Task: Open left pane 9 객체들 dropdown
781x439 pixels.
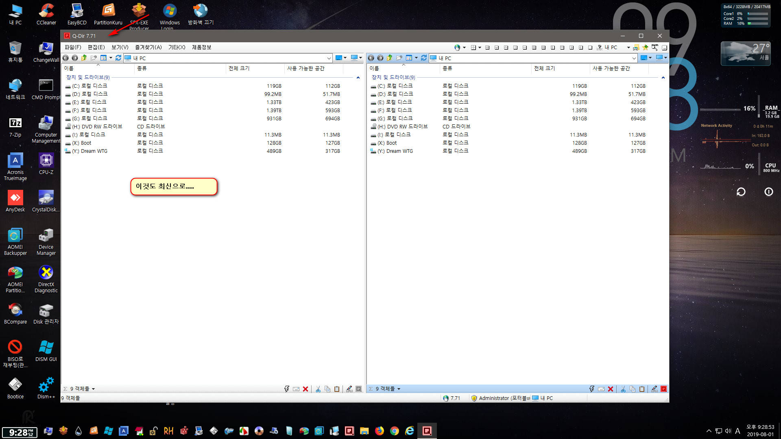Action: click(x=93, y=389)
